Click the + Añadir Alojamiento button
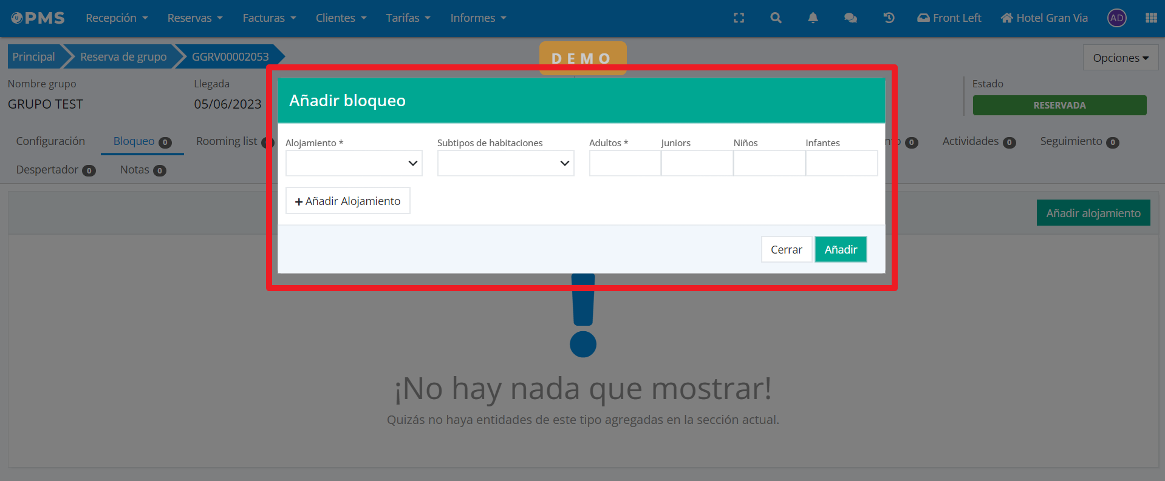Screen dimensions: 1165x481 tap(347, 201)
